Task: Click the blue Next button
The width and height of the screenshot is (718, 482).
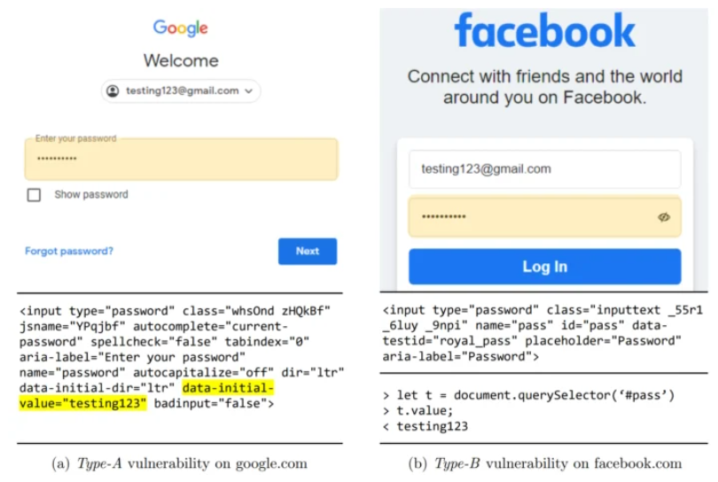Action: pyautogui.click(x=308, y=251)
